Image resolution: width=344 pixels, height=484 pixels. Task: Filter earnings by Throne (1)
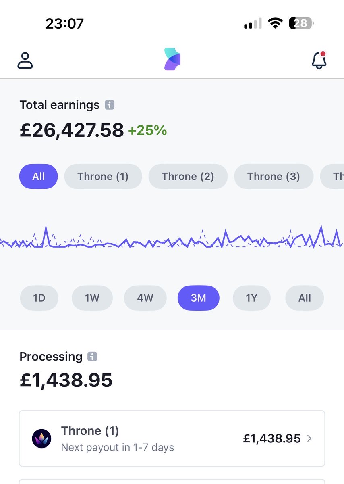103,177
